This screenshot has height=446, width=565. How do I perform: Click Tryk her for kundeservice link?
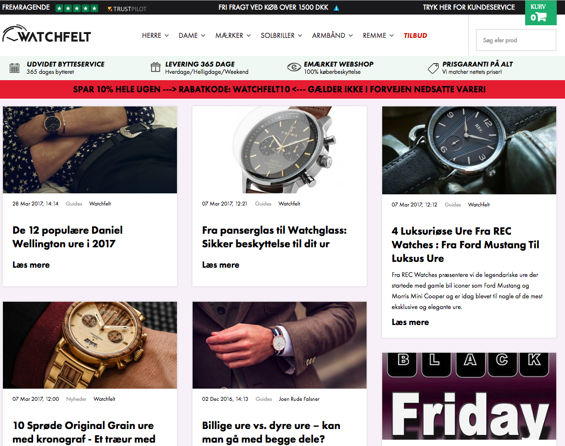(469, 7)
